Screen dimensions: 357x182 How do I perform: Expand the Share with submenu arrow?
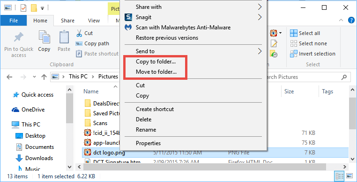(260, 7)
